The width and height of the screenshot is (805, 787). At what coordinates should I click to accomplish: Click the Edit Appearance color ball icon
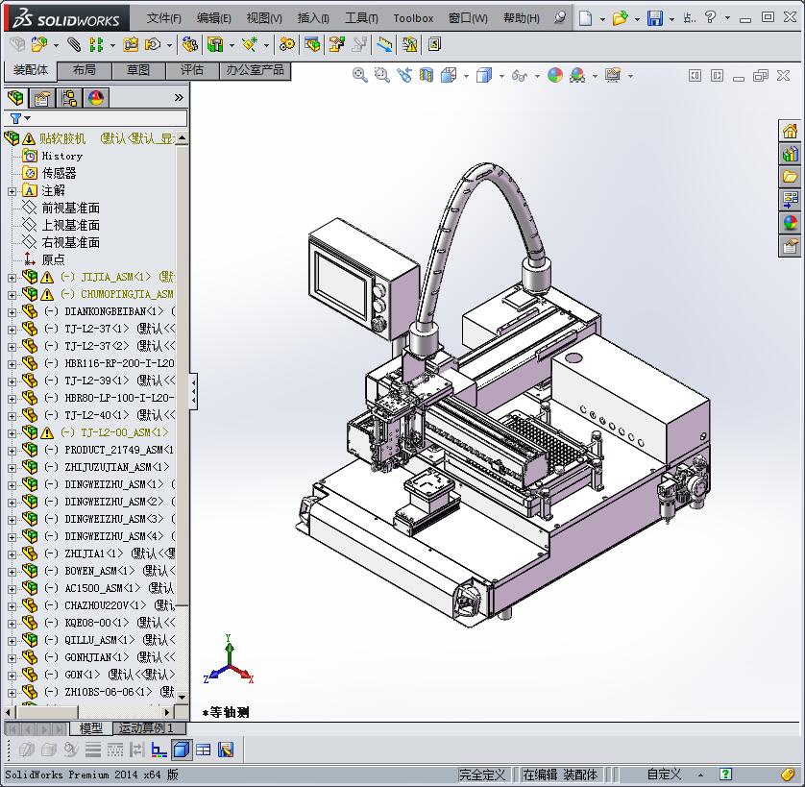click(x=555, y=75)
